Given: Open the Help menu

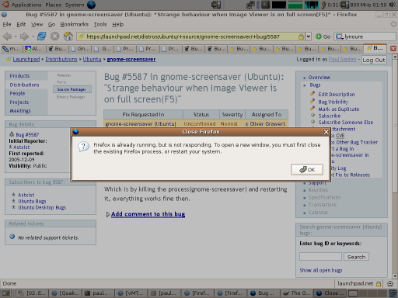Looking at the screenshot, I should [x=117, y=24].
